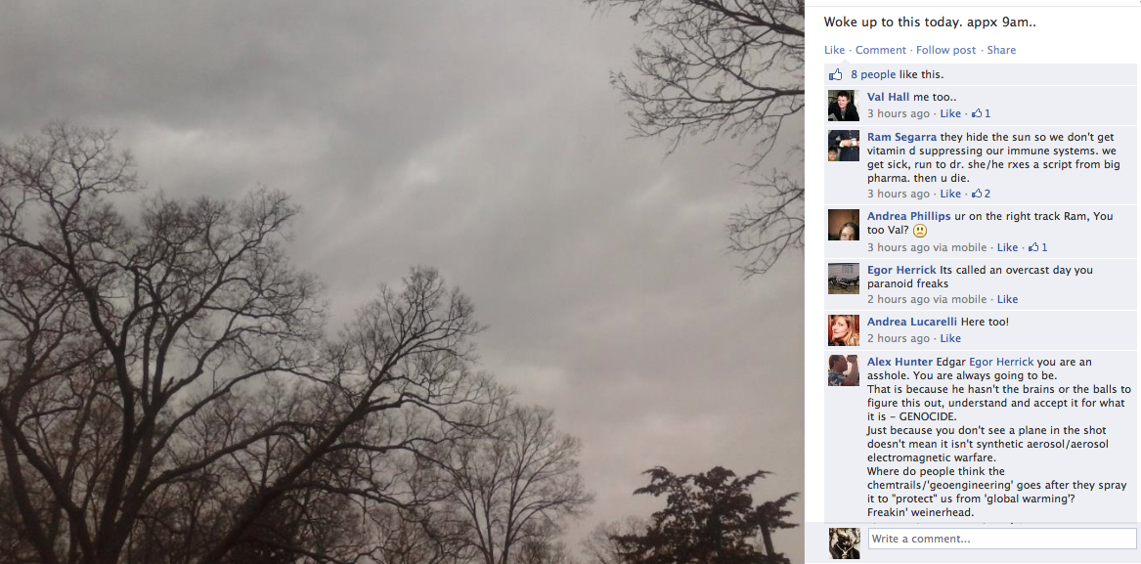1141x564 pixels.
Task: Open tagged Egor Herrick link in Alex's comment
Action: (1001, 362)
